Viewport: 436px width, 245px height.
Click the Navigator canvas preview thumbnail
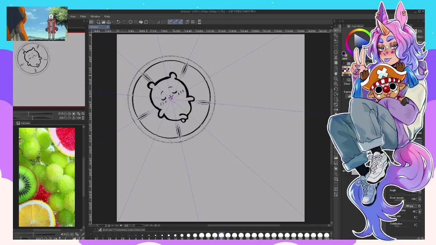click(33, 59)
